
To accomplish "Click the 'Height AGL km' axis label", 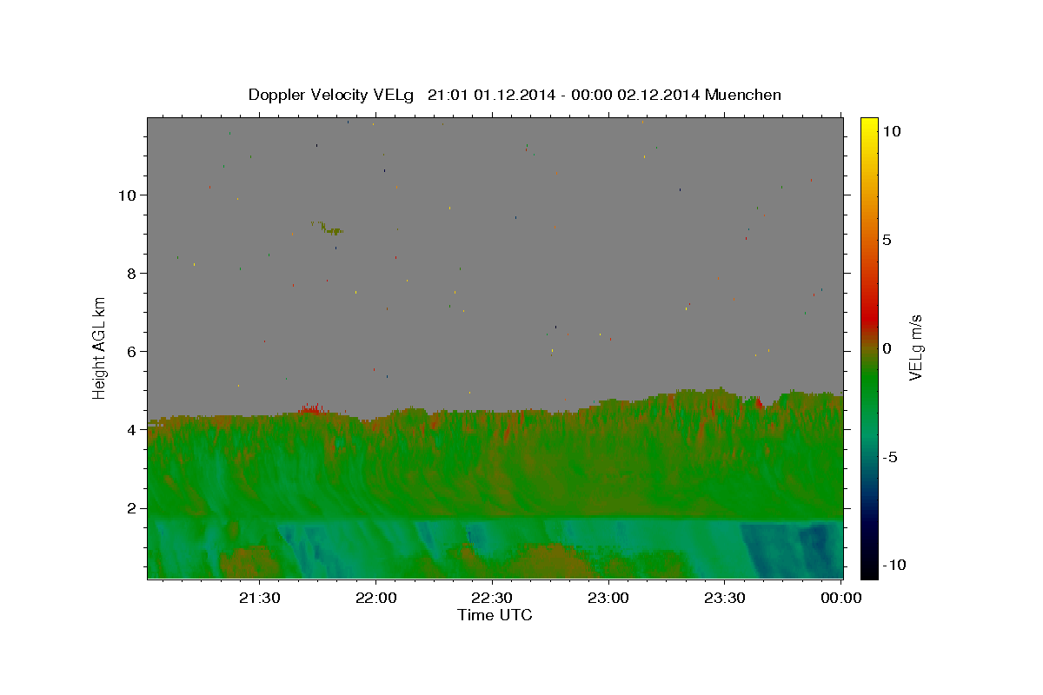I will click(100, 347).
